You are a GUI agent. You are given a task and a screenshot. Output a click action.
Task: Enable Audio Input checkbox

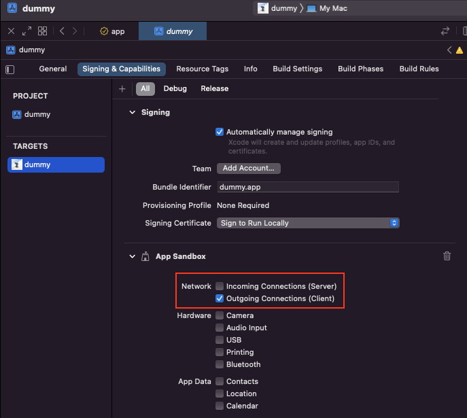click(220, 328)
